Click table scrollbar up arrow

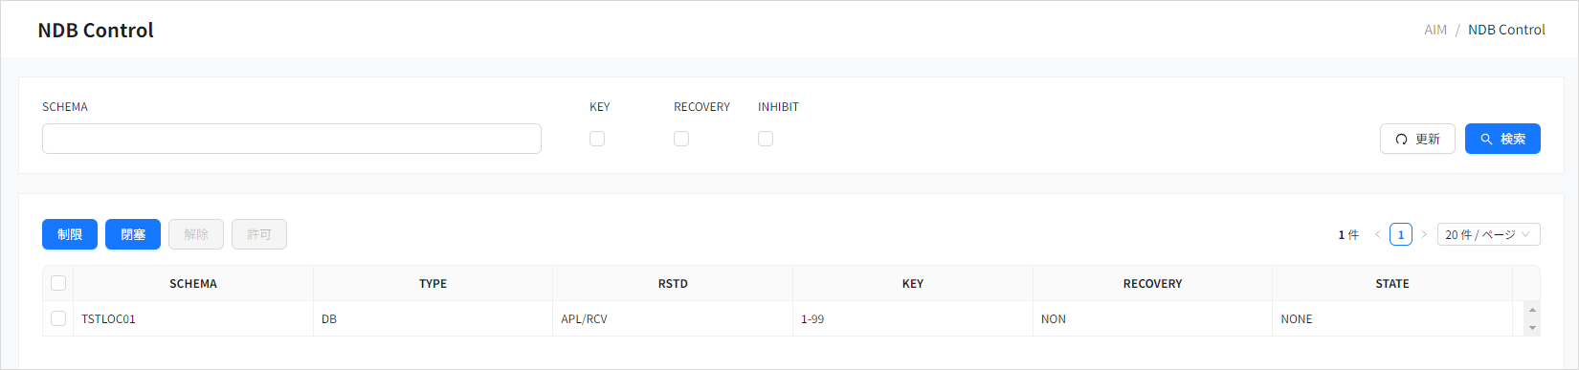tap(1532, 310)
